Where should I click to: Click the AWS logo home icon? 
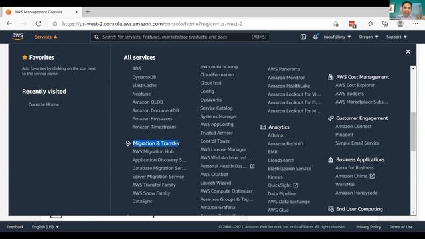coord(18,37)
